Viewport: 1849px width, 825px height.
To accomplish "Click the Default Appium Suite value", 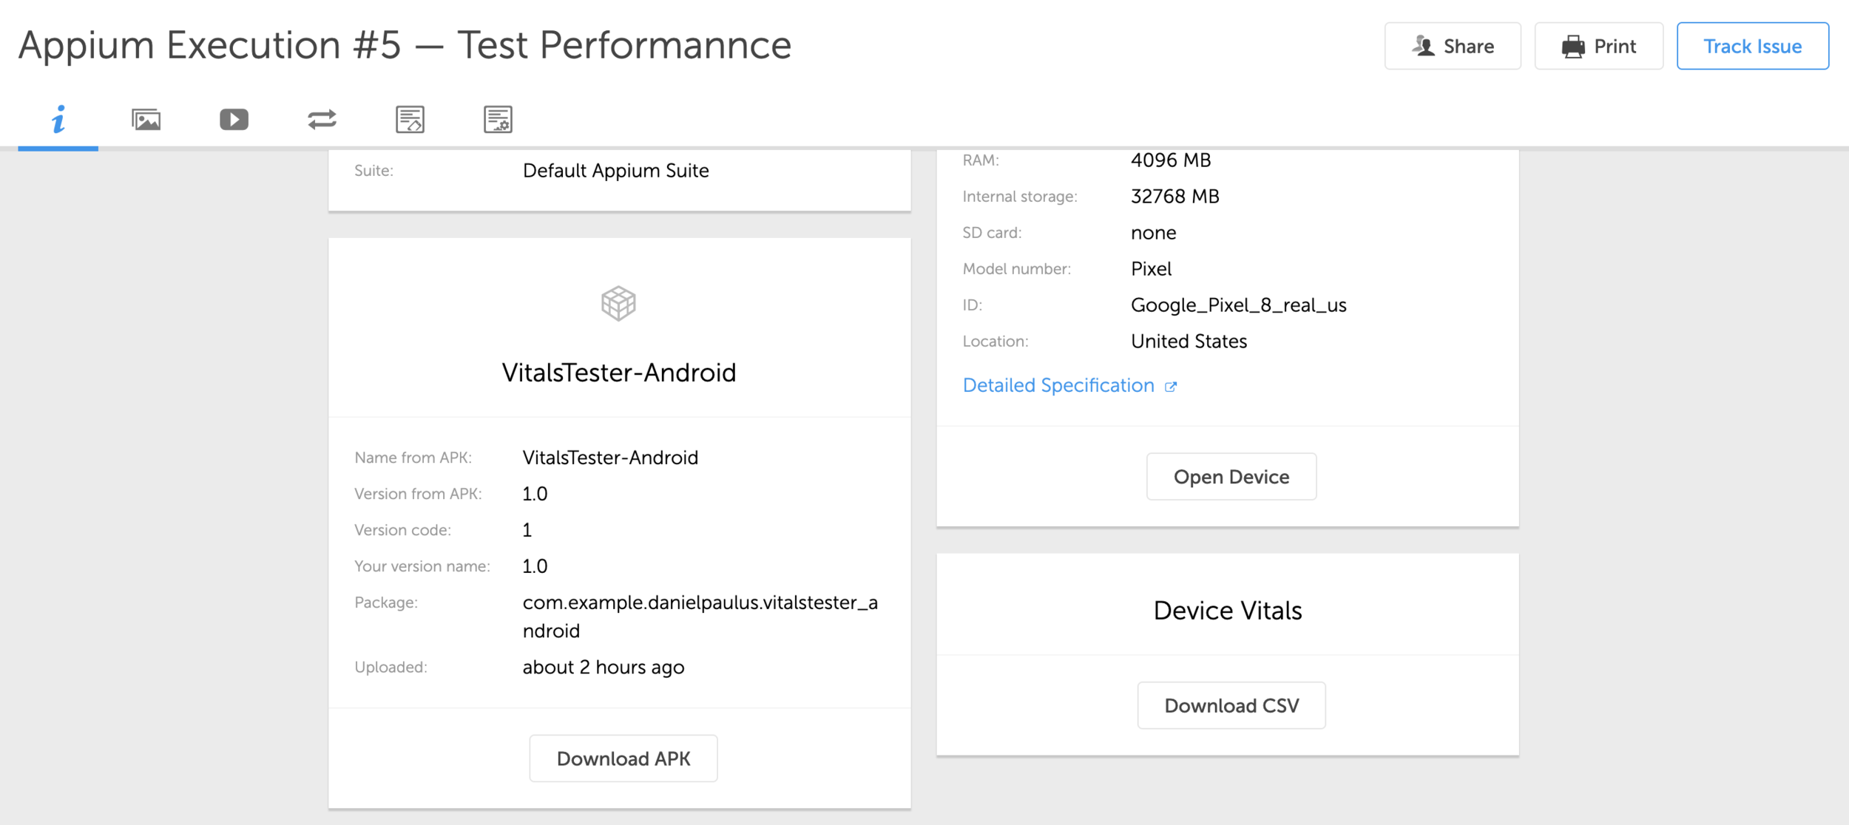I will coord(615,171).
